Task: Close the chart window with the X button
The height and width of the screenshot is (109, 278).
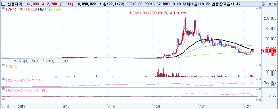Action: (x=275, y=4)
